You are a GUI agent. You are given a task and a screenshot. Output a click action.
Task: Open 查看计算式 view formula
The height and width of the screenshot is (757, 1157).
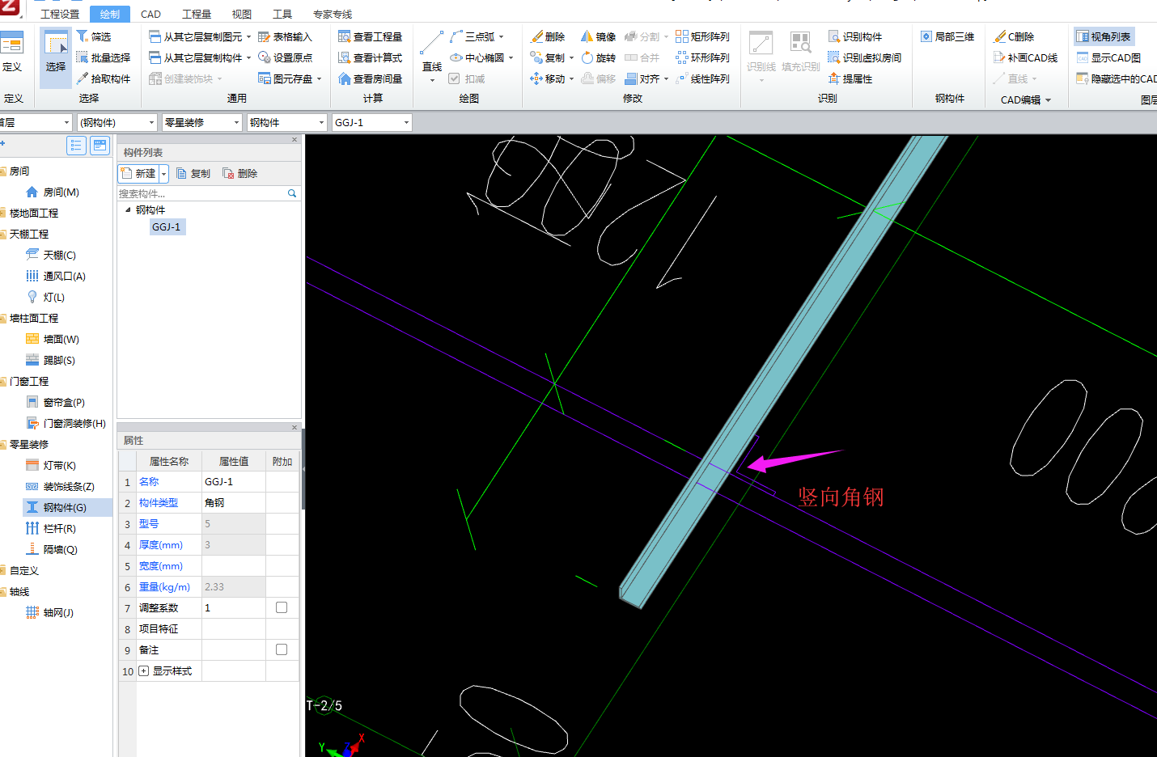(370, 57)
